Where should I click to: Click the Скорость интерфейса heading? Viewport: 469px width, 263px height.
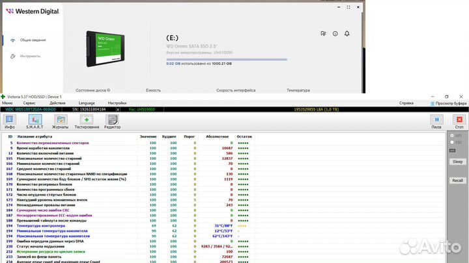click(x=236, y=90)
